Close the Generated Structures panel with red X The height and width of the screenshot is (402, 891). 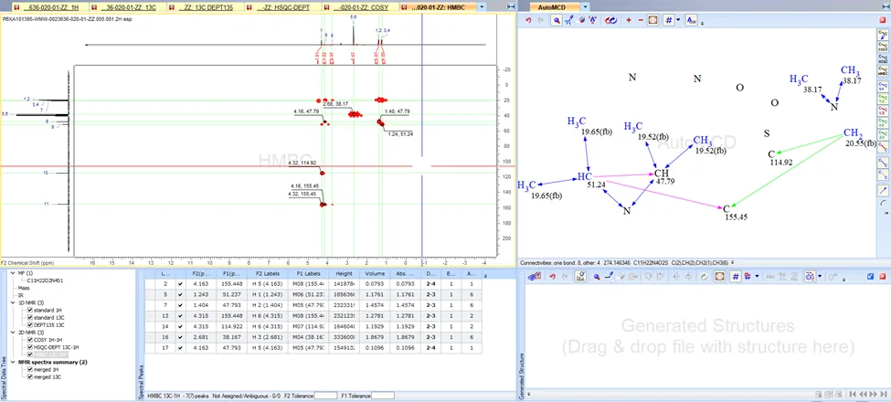pos(882,277)
